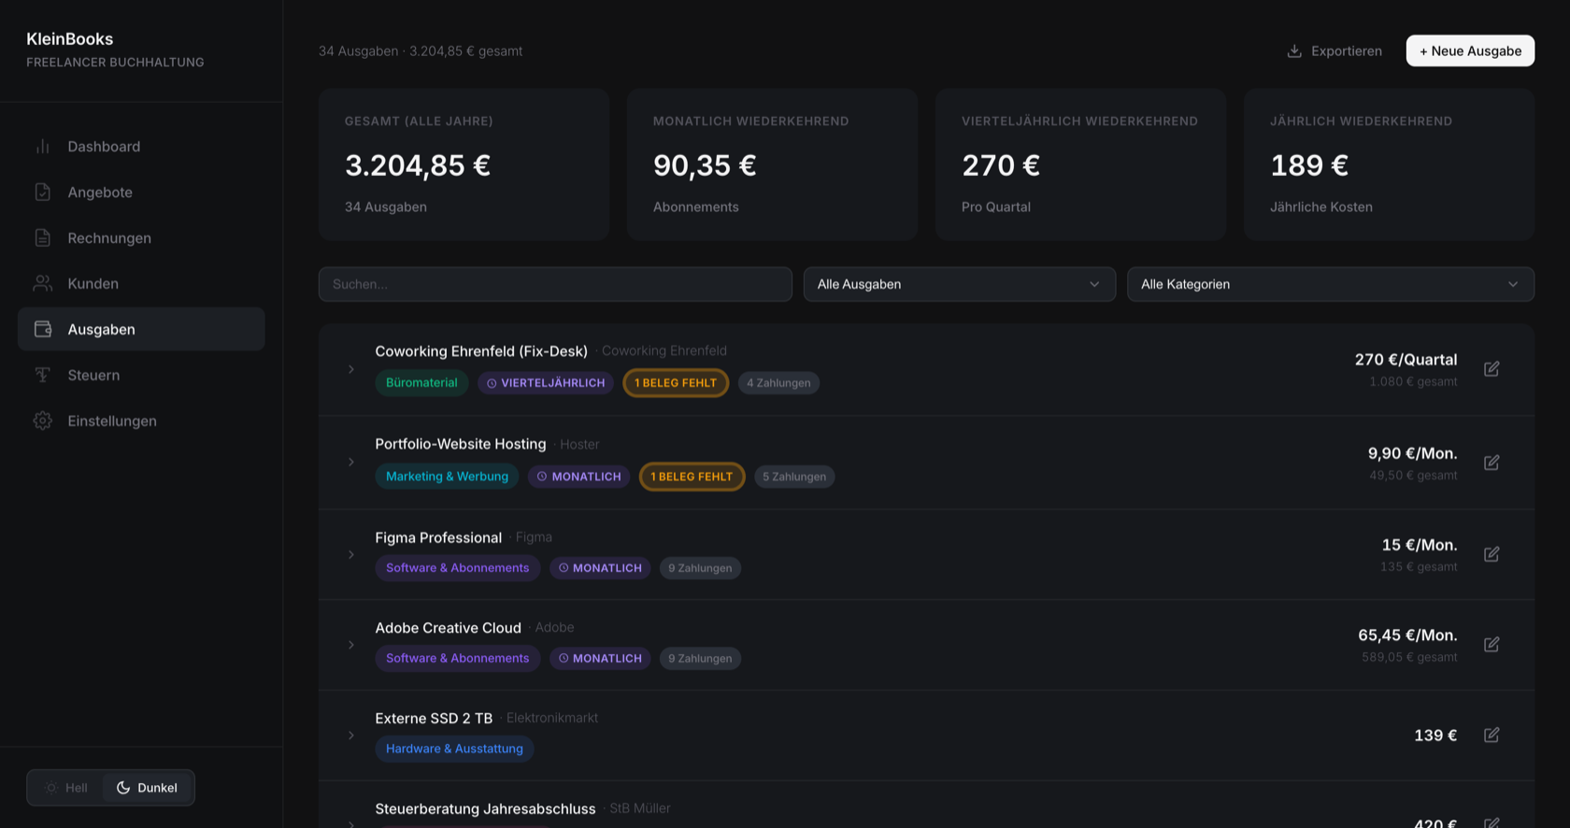Screen dimensions: 1570x828
Task: Expand the Figma Professional payments chevron
Action: click(351, 554)
